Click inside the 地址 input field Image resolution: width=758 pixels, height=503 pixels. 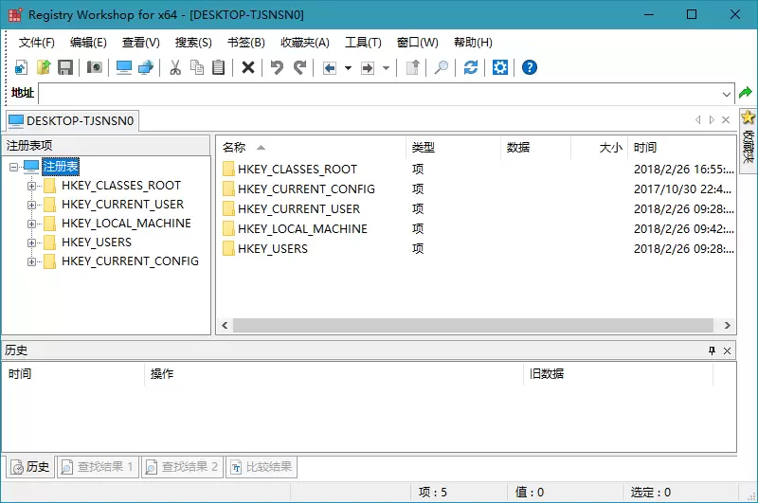(380, 94)
